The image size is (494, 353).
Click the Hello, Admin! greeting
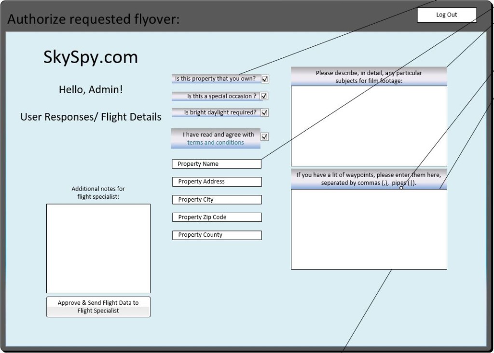pos(91,90)
